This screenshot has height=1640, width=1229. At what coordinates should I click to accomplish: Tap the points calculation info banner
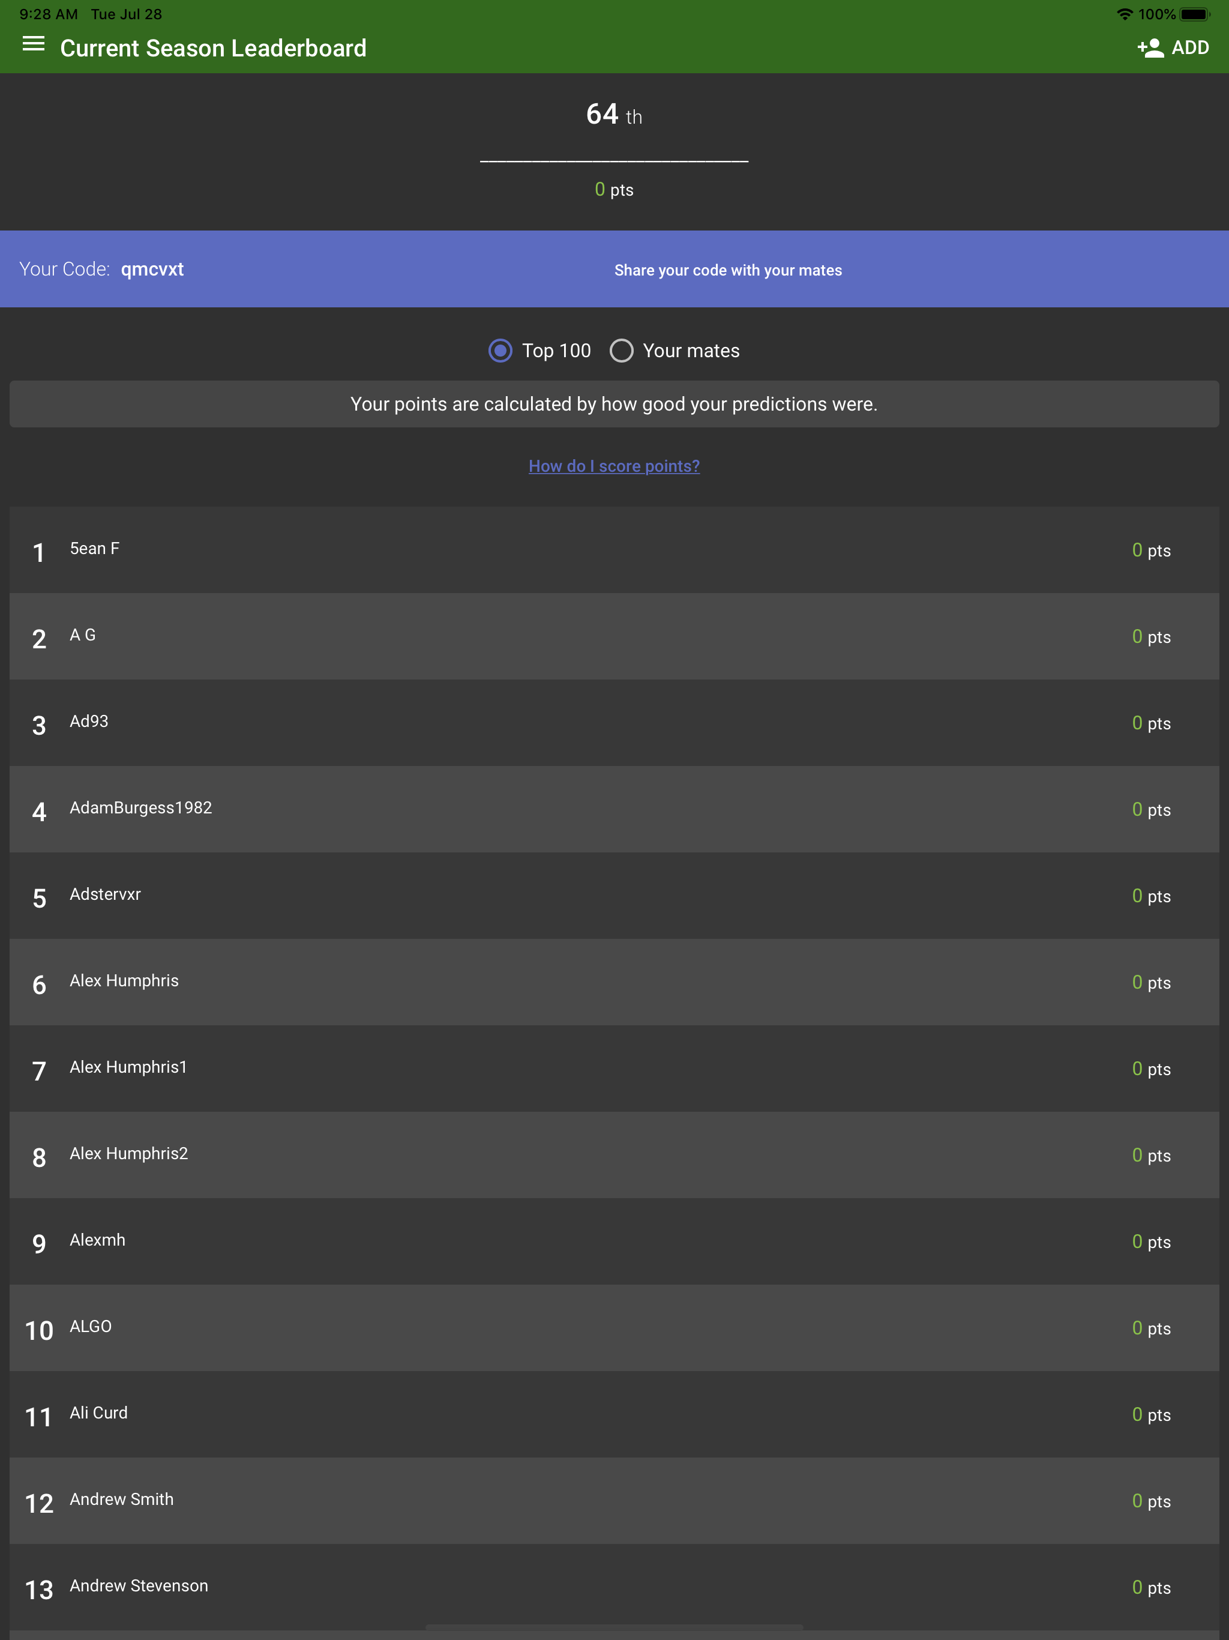pos(614,404)
